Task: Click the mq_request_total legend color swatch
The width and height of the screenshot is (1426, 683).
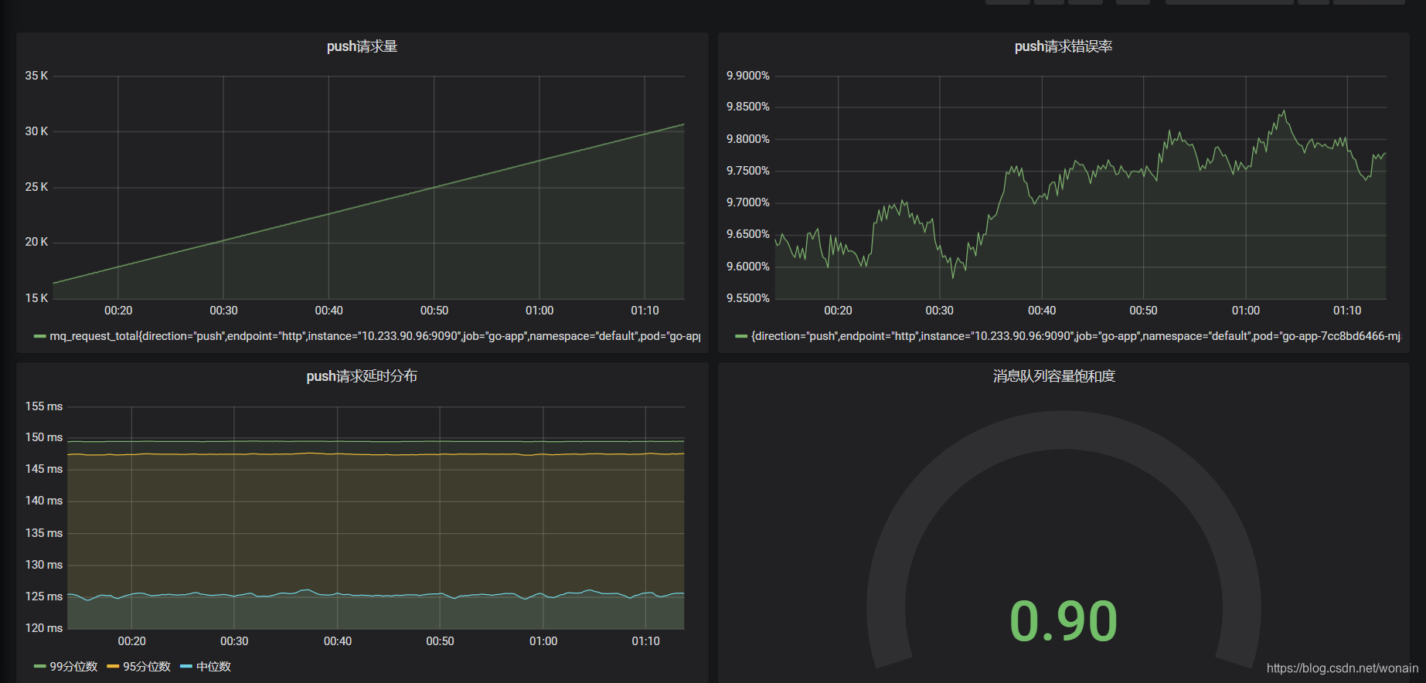Action: click(x=40, y=337)
